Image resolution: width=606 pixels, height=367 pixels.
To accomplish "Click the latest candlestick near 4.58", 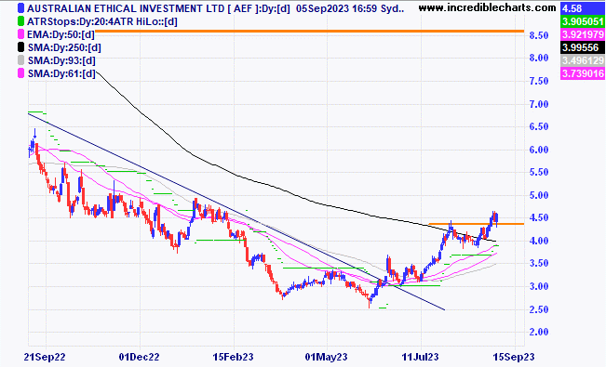I will coord(496,218).
